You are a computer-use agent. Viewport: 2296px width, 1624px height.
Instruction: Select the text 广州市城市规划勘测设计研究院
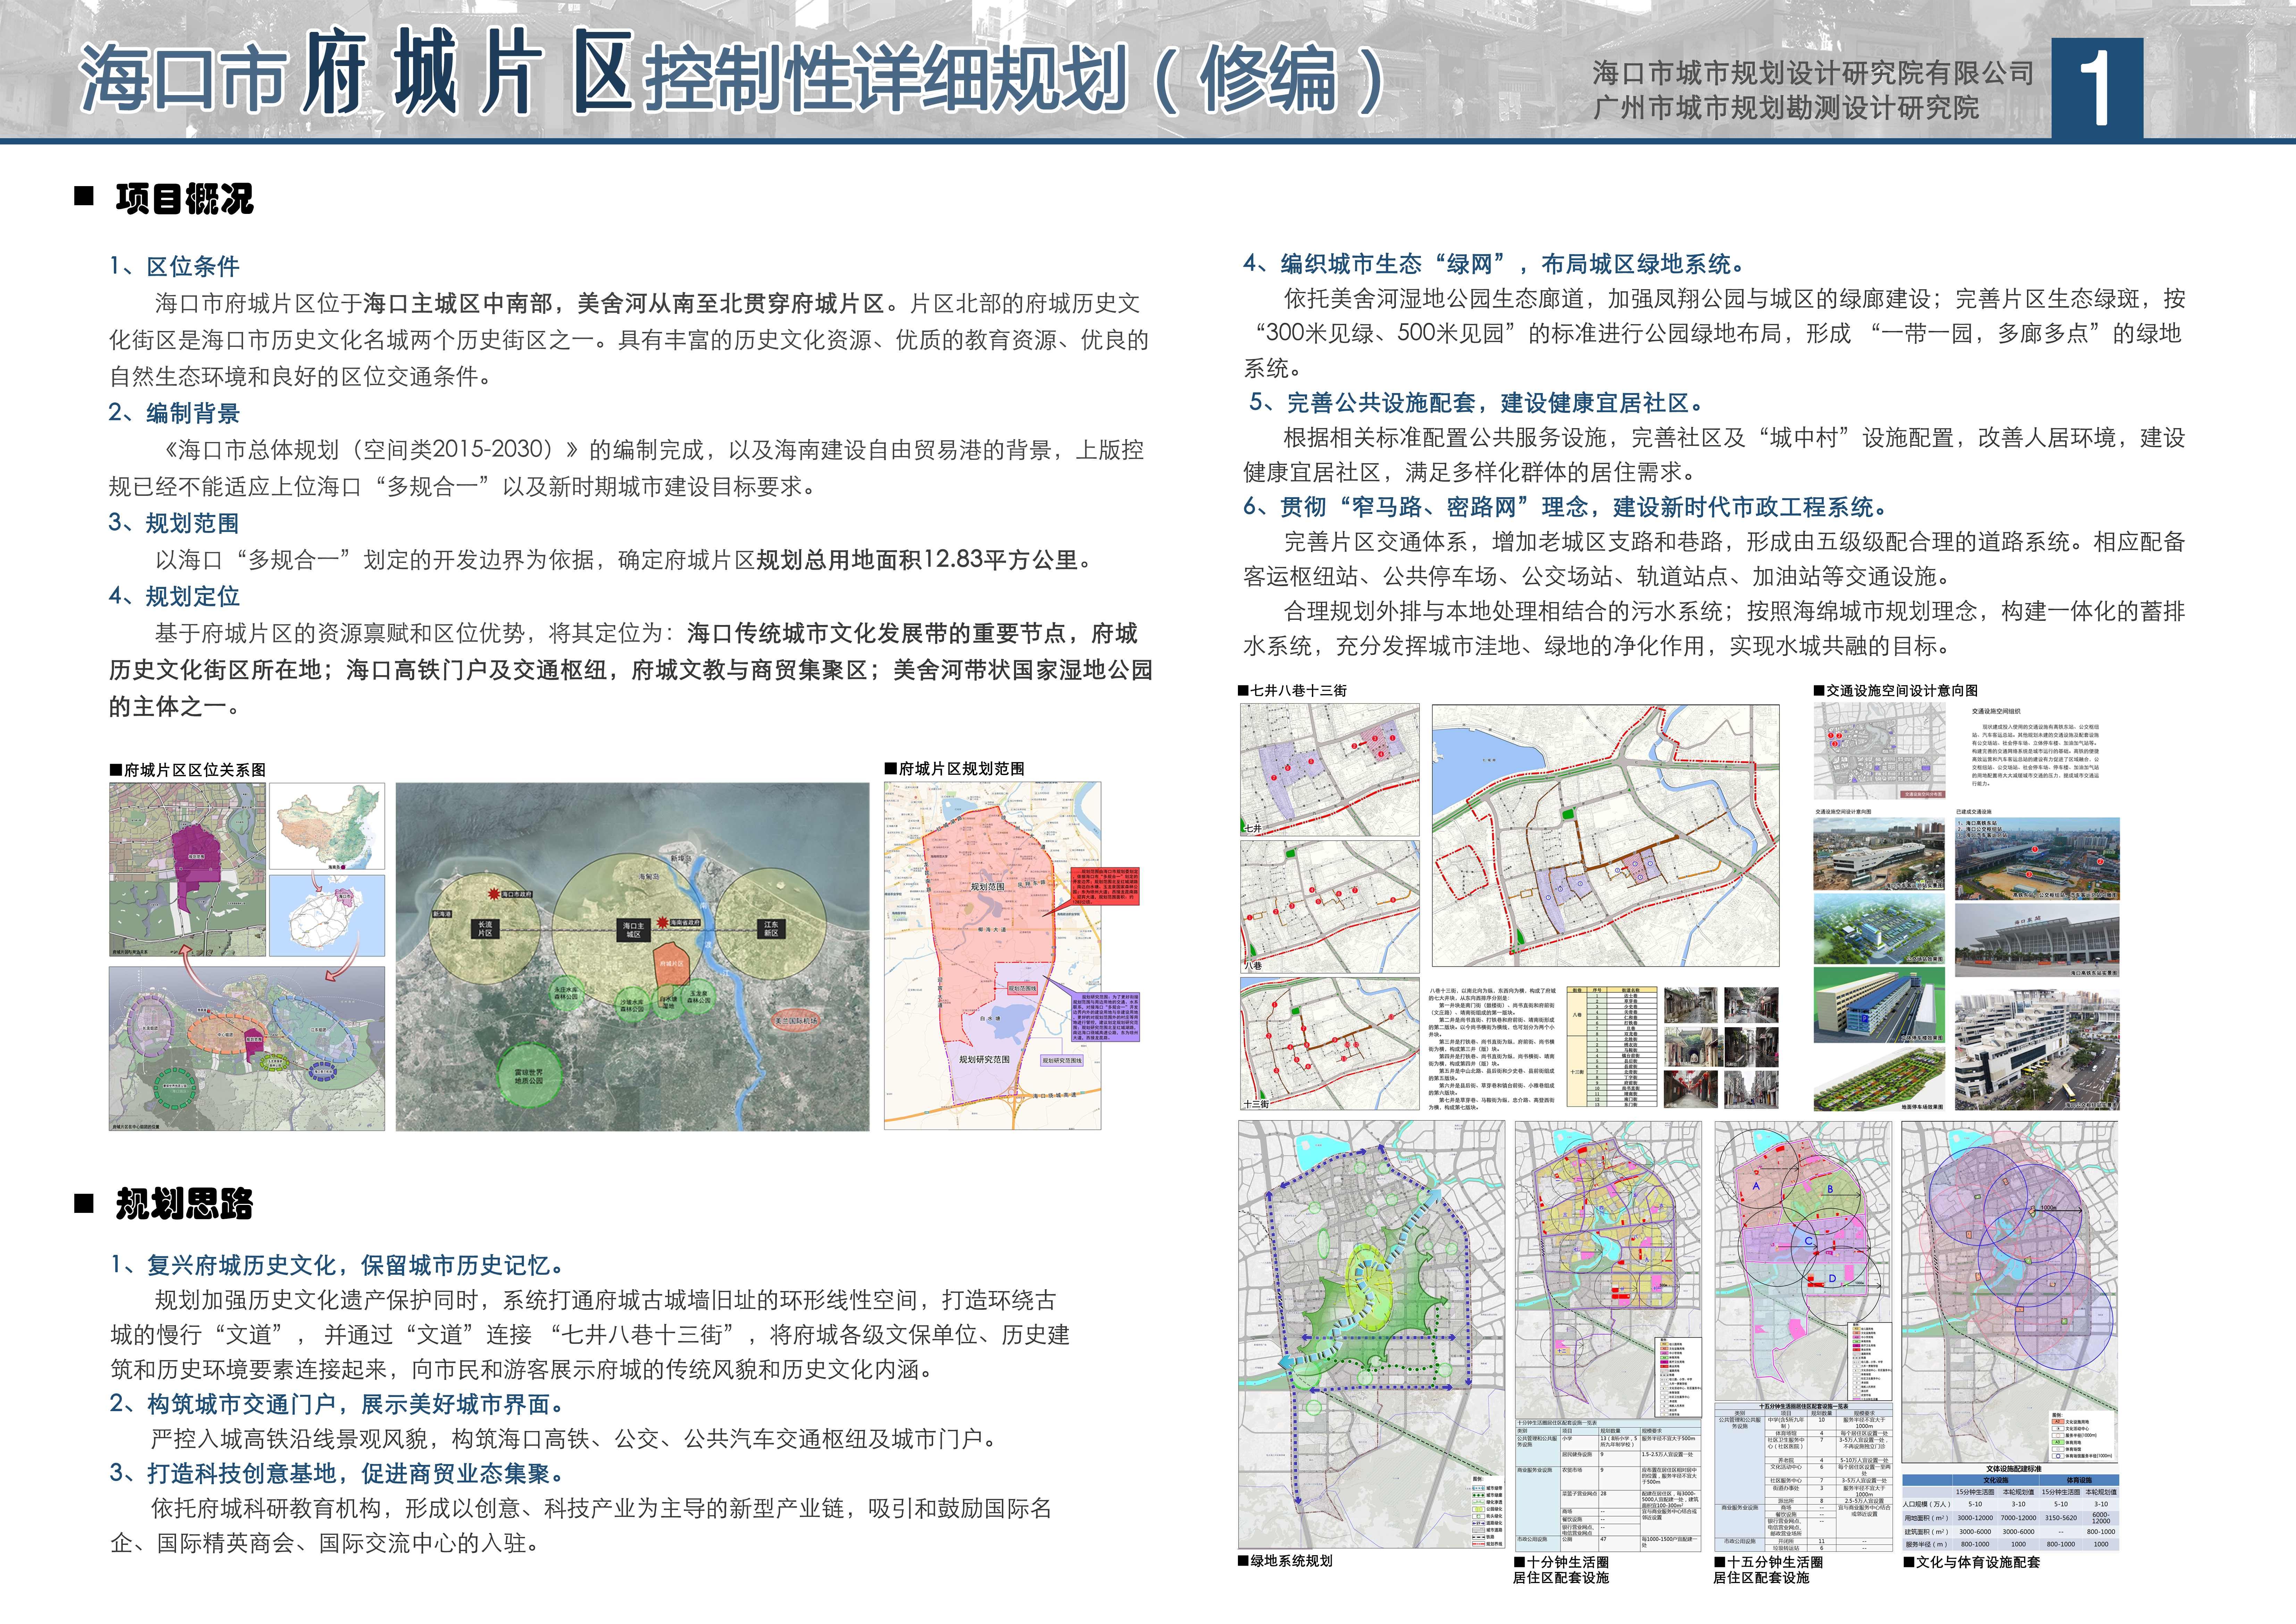(1786, 108)
